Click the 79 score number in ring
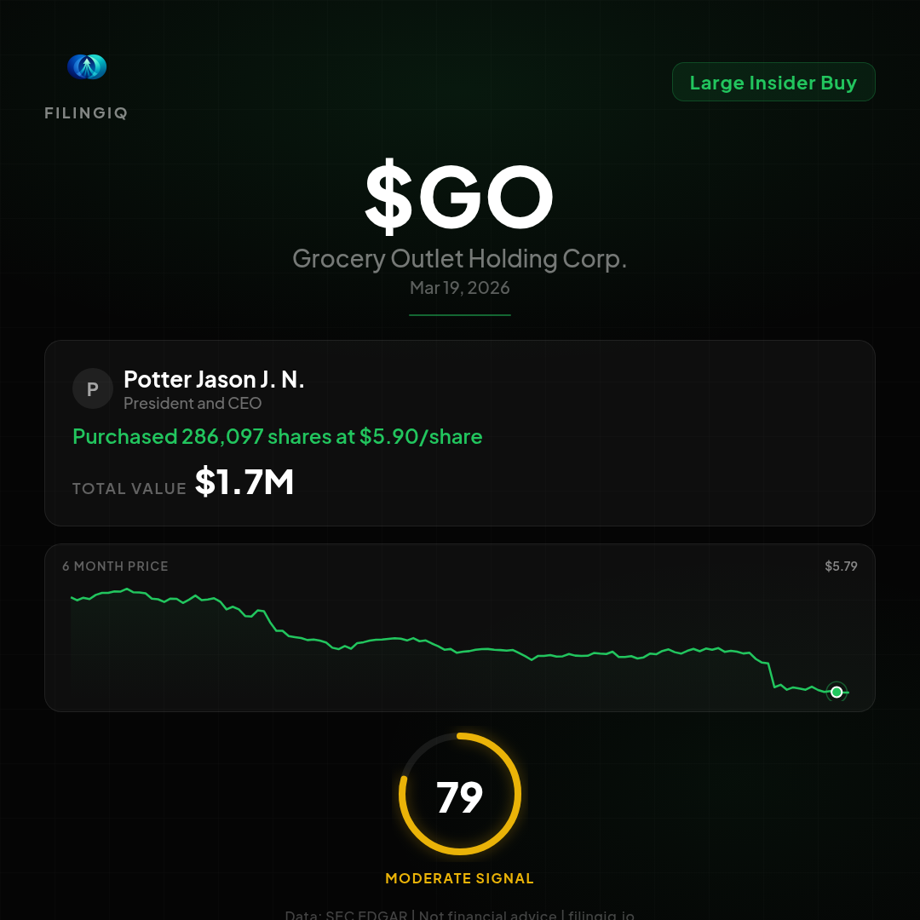Viewport: 920px width, 920px height. coord(459,797)
